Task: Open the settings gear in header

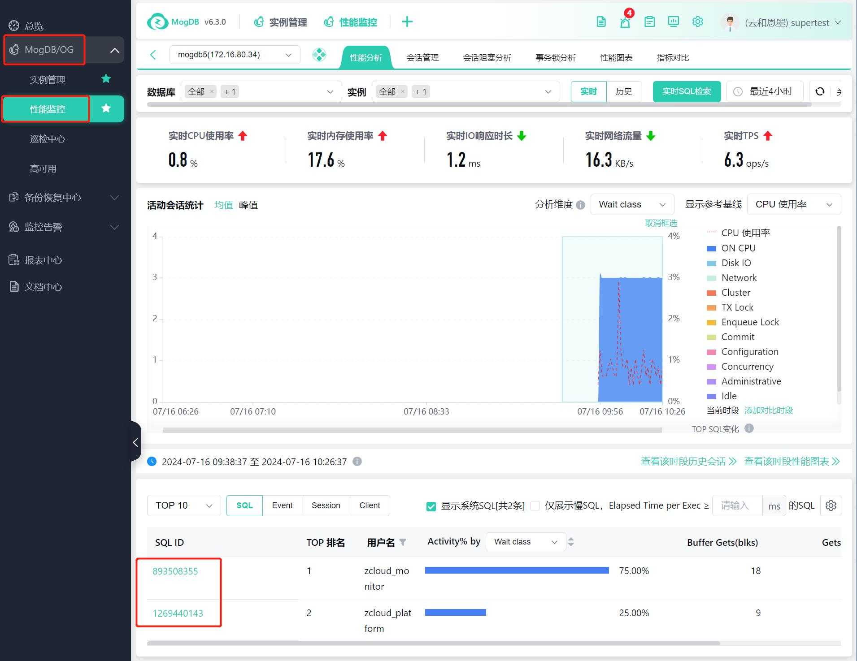Action: pos(697,22)
